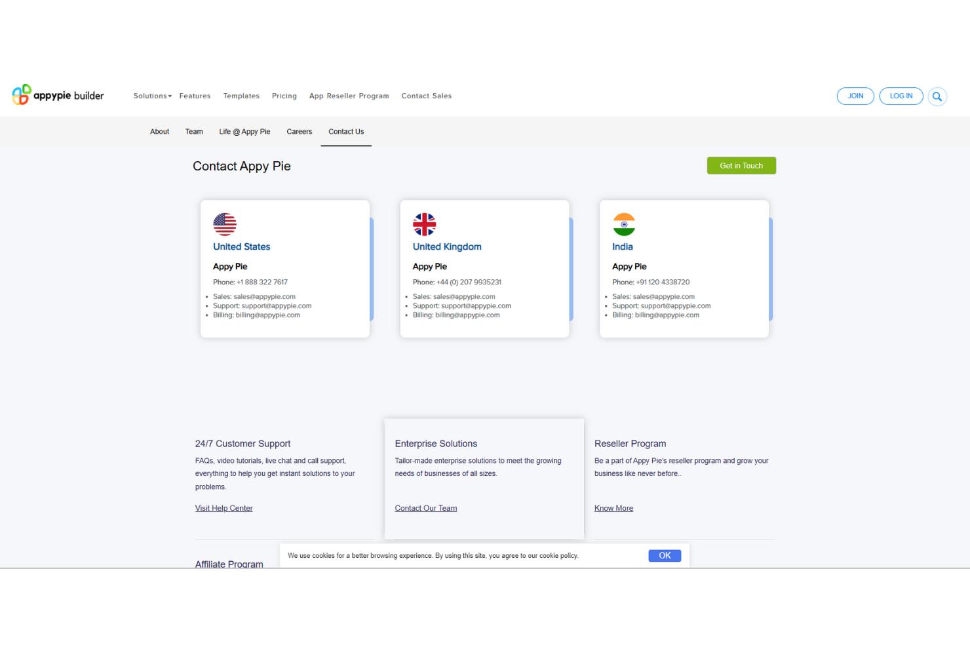Image resolution: width=970 pixels, height=647 pixels.
Task: Open App Reseller Program menu item
Action: tap(349, 96)
